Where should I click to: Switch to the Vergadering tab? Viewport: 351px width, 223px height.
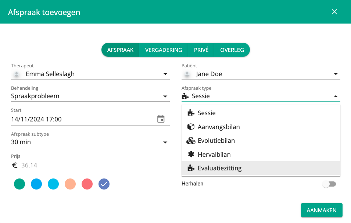pyautogui.click(x=164, y=50)
